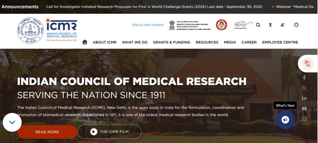Play THE ICMR FILM
Viewport: 318px width, 143px height.
[x=109, y=131]
